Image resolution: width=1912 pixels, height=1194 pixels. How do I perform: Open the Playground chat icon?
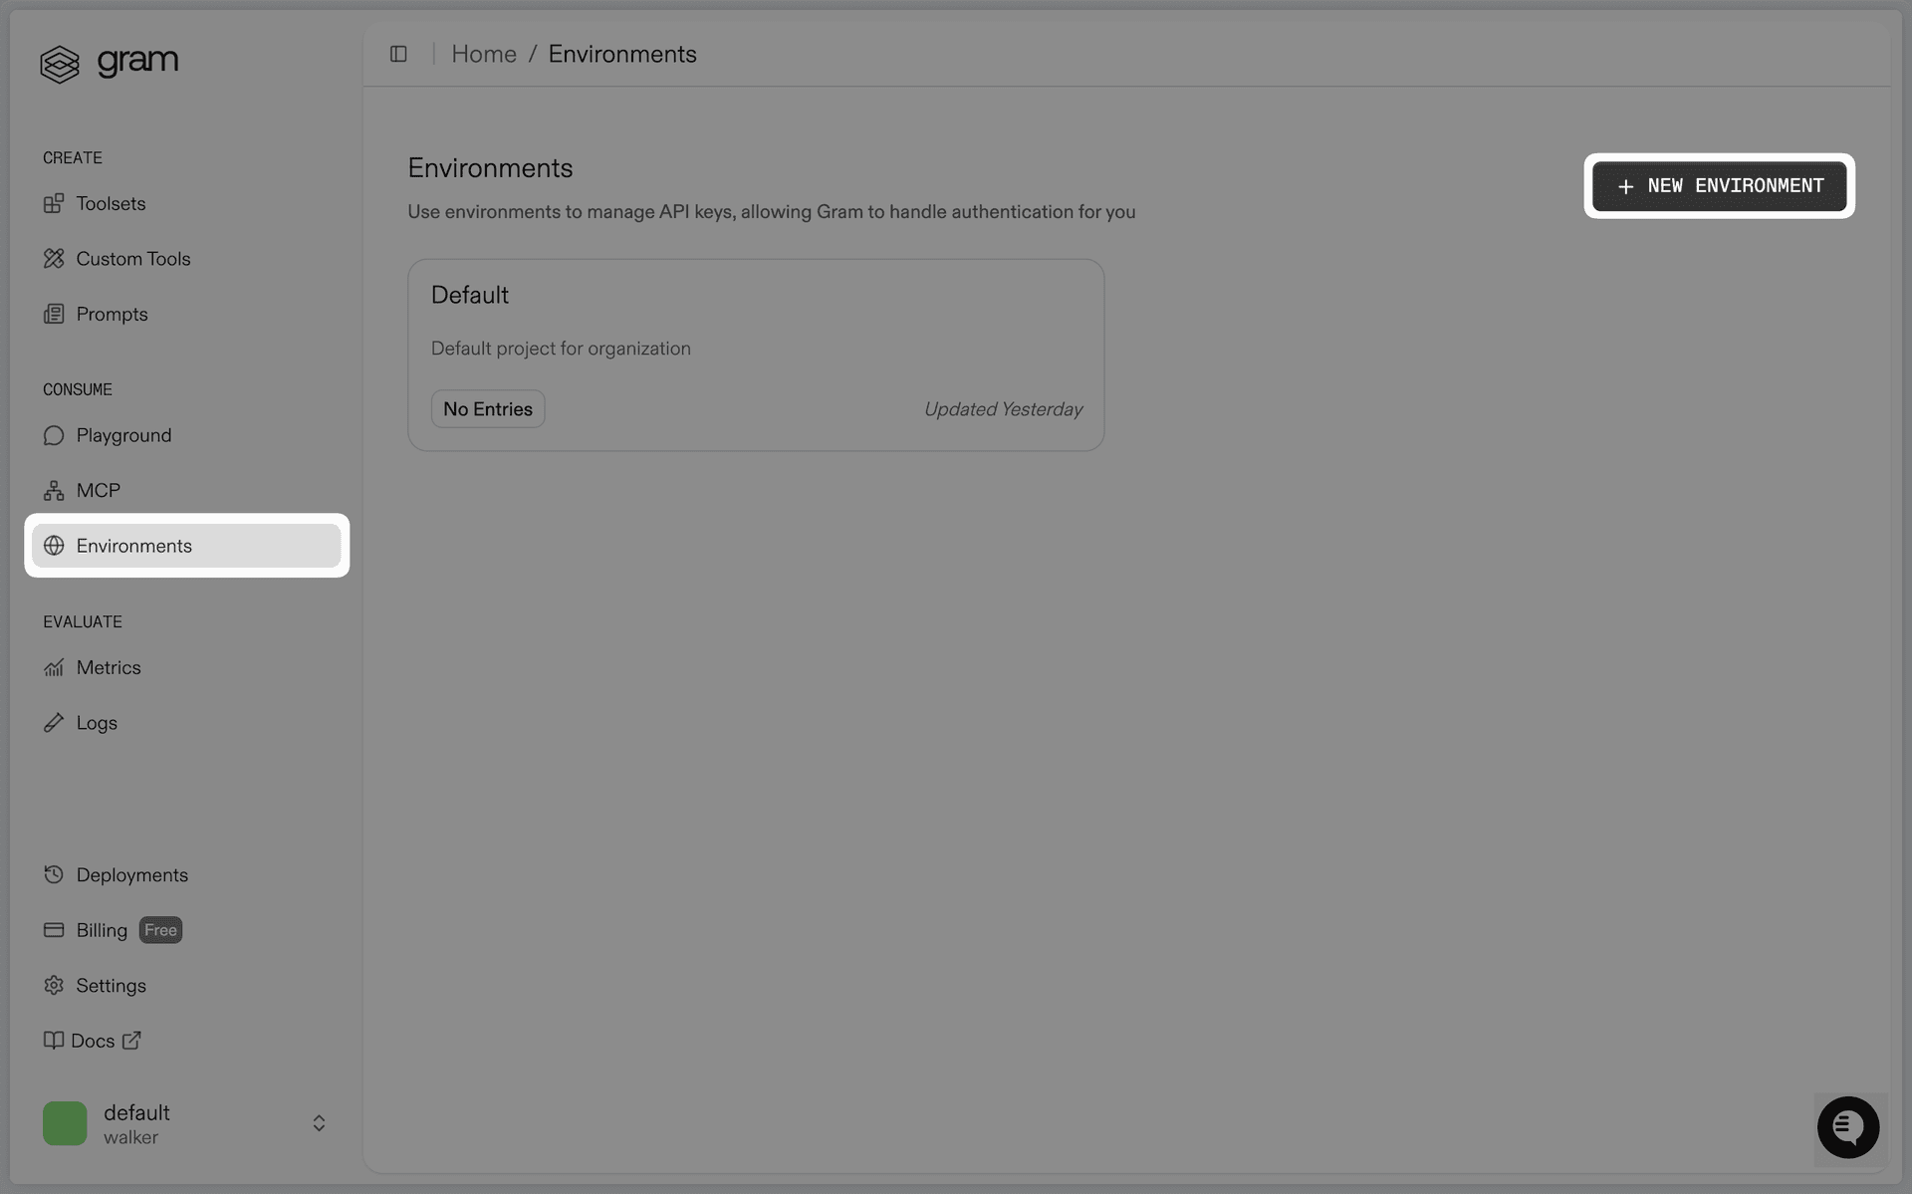(55, 435)
